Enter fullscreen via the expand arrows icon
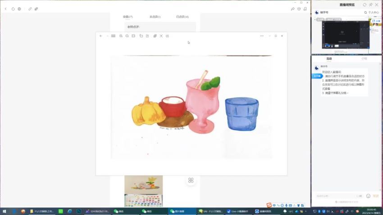Screen dimensions: 383x215 click(161, 36)
